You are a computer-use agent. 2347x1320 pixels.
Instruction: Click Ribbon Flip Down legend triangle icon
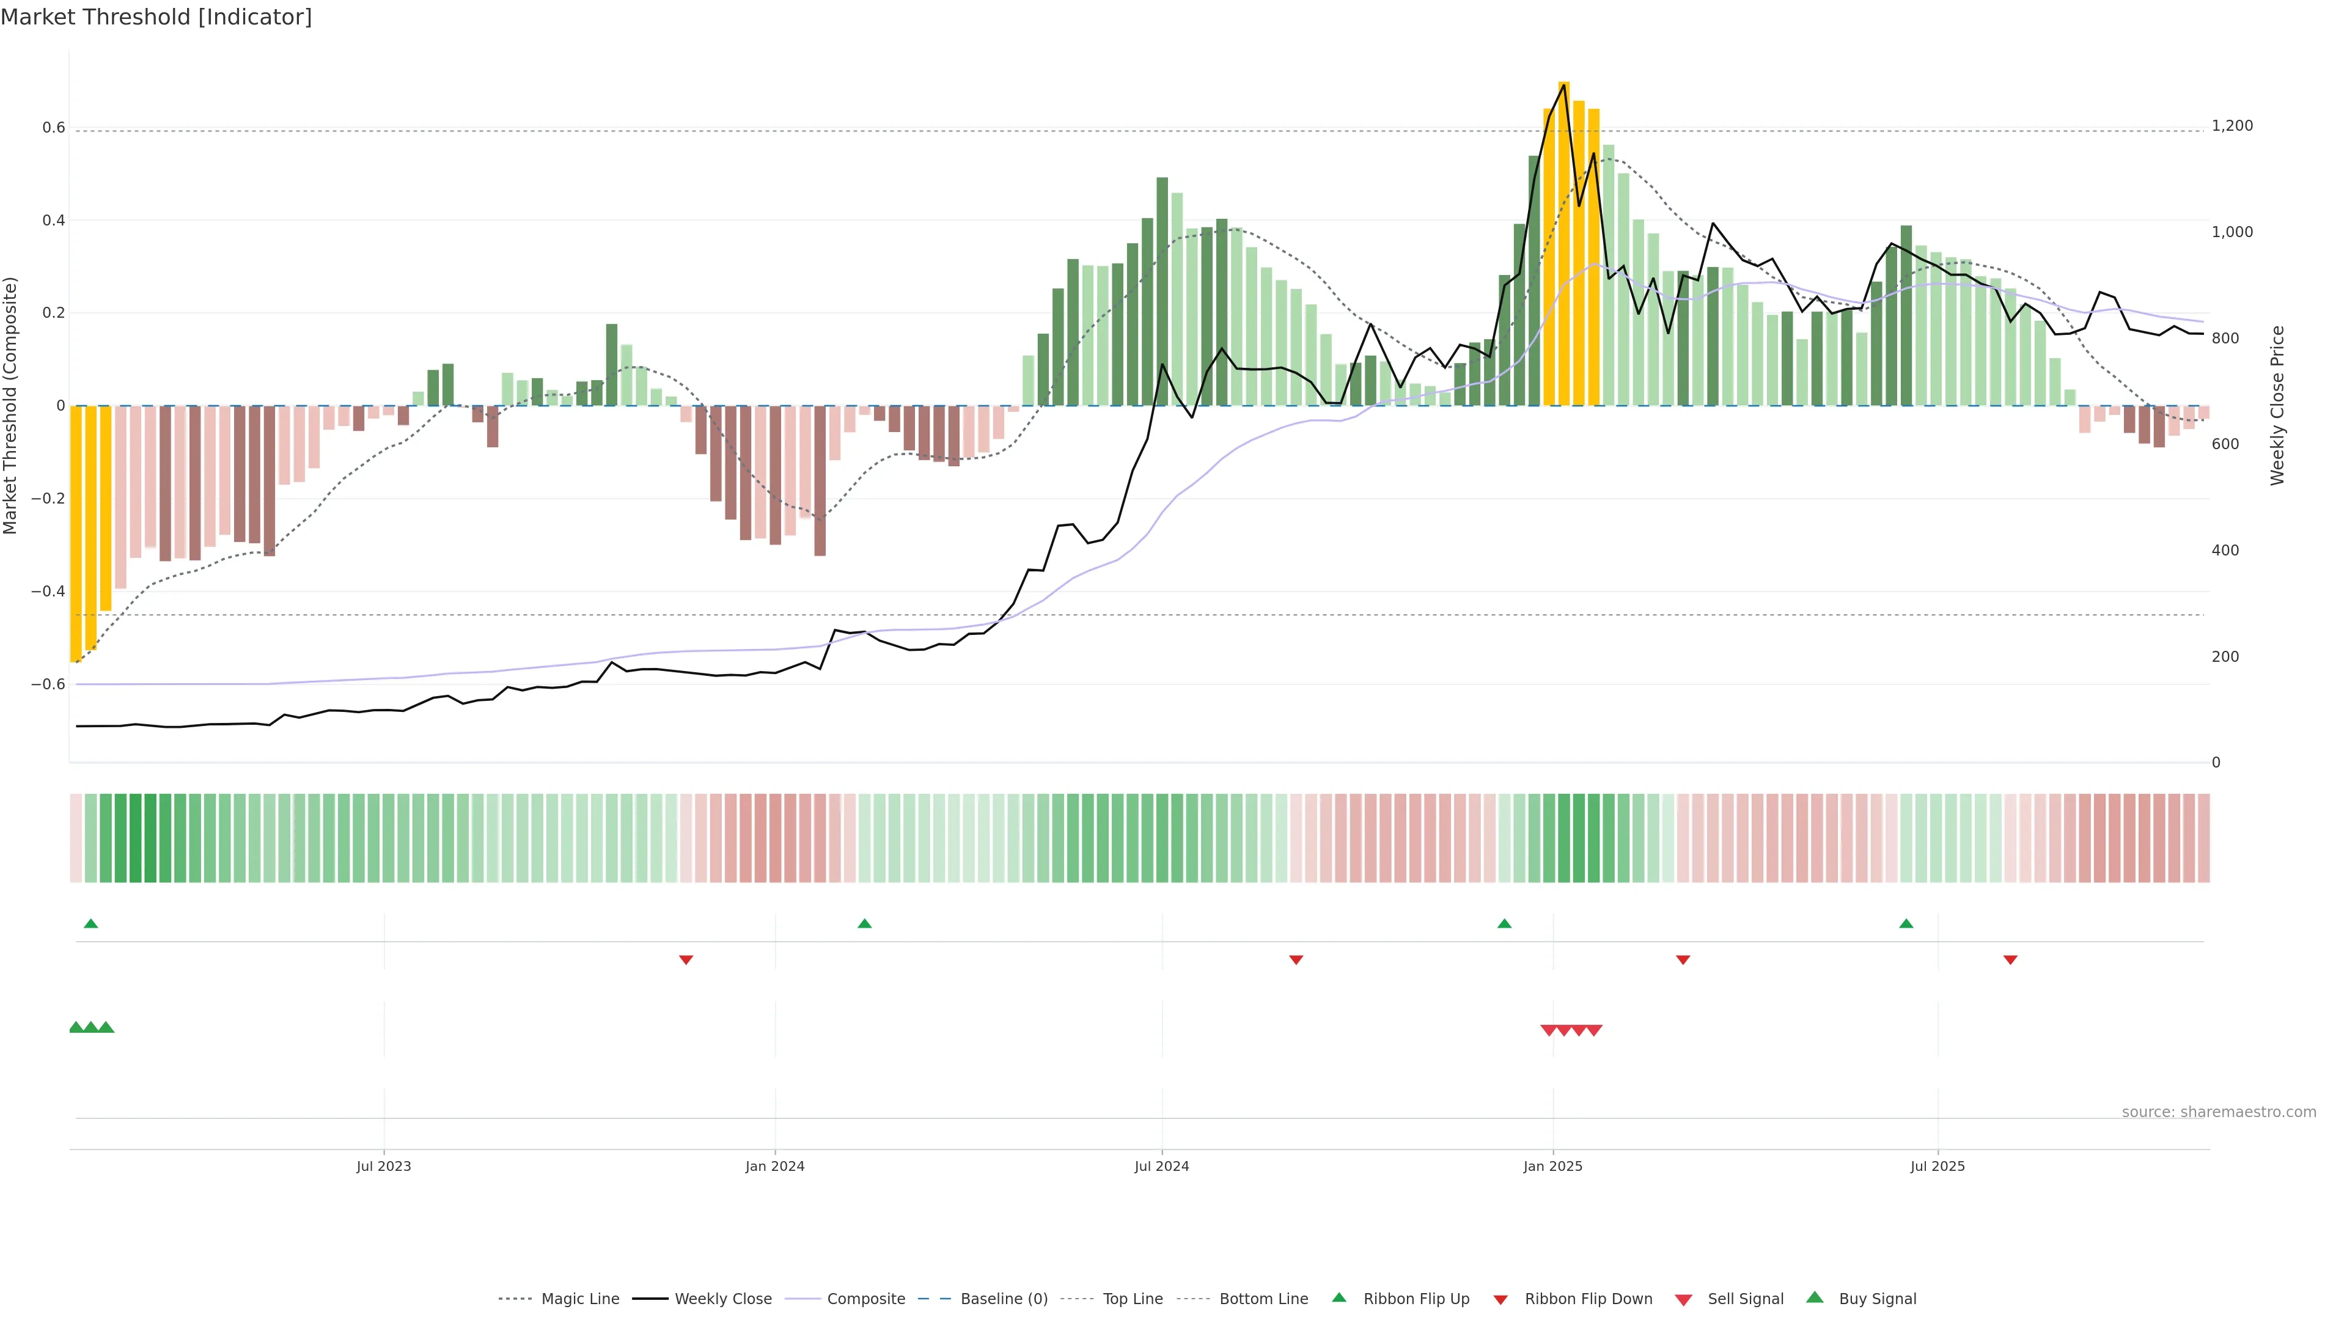point(1500,1300)
